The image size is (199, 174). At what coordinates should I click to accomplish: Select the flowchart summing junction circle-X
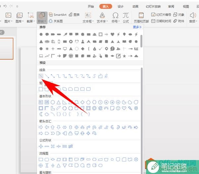click(x=136, y=159)
